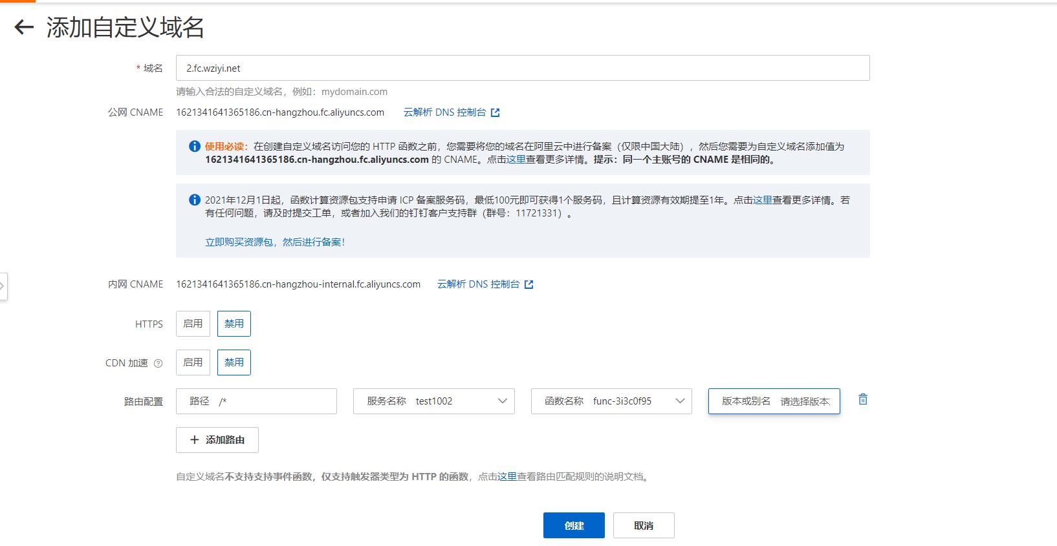The width and height of the screenshot is (1057, 546).
Task: Click the 内网 CNAME value text
Action: [298, 284]
